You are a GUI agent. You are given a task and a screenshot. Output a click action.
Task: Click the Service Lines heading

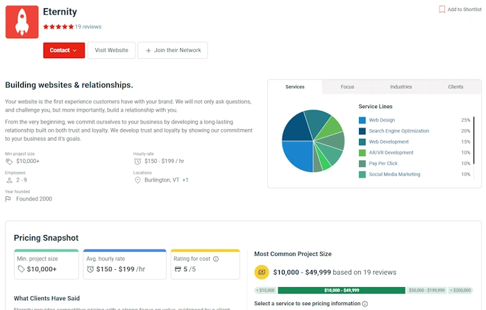[x=376, y=107]
